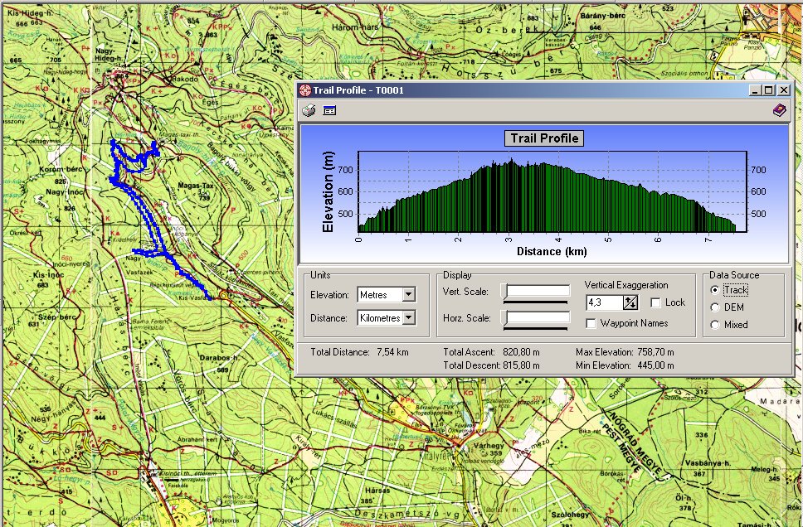The height and width of the screenshot is (527, 803).
Task: Expand the Distance units dropdown
Action: 408,317
